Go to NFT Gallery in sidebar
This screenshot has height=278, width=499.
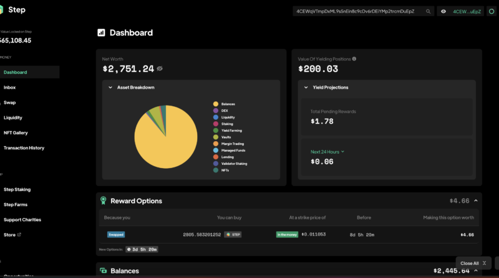[16, 132]
